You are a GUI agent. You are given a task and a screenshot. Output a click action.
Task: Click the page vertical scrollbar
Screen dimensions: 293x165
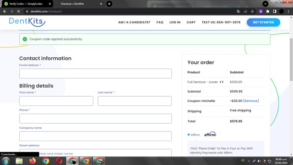click(x=291, y=60)
